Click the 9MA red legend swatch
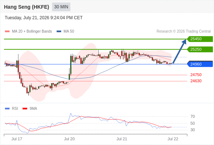The width and height of the screenshot is (214, 145). (x=25, y=109)
